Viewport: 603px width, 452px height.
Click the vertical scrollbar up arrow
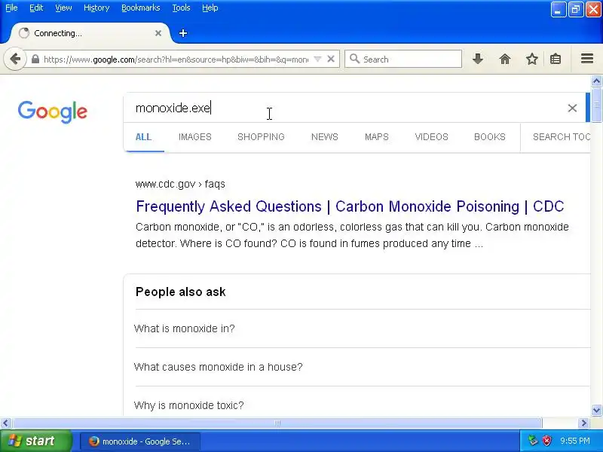[x=596, y=81]
